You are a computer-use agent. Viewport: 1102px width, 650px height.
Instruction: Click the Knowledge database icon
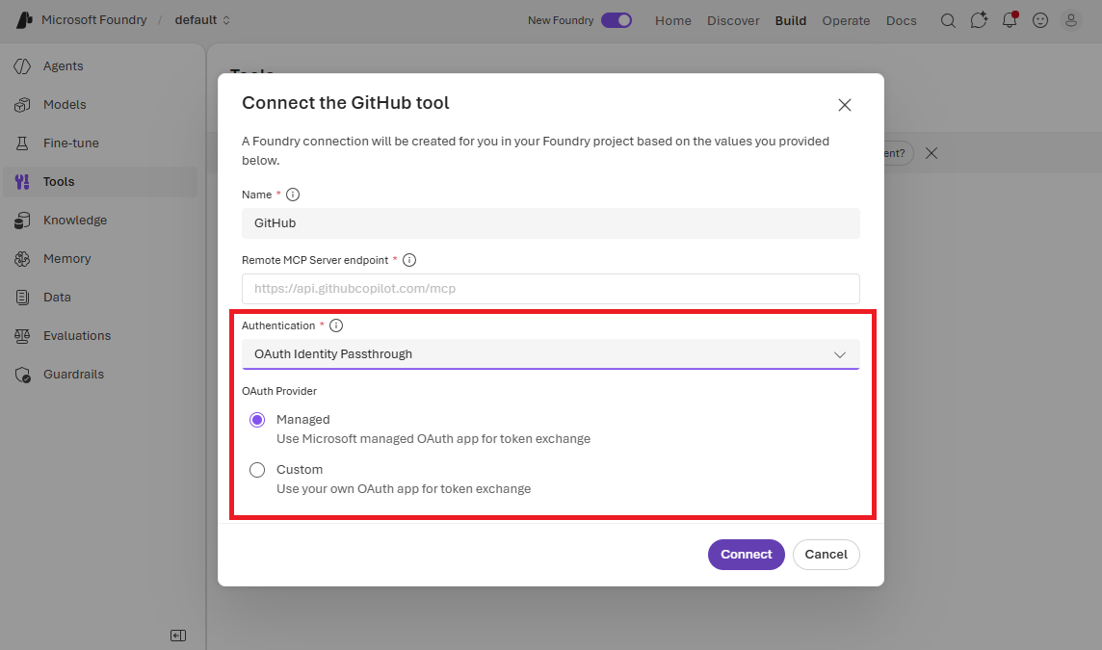click(22, 221)
